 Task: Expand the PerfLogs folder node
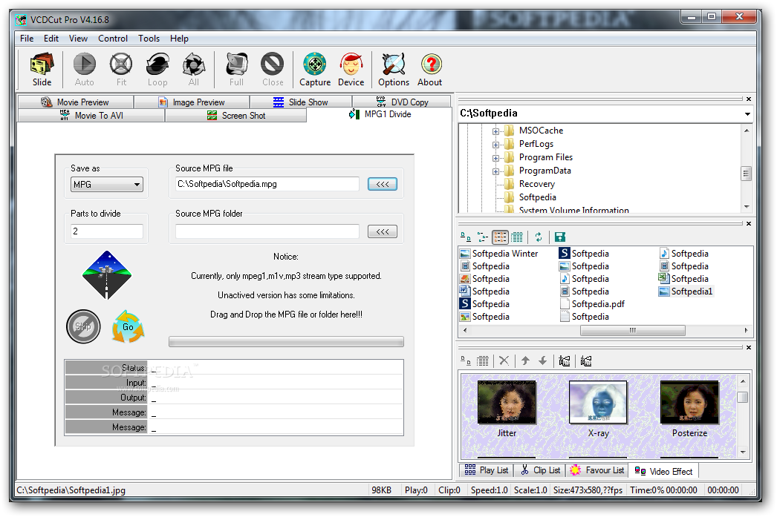[495, 145]
